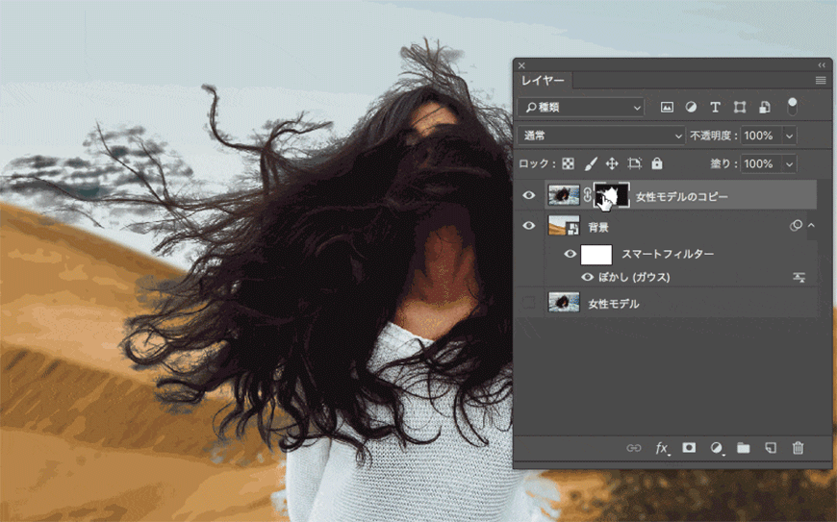Image resolution: width=837 pixels, height=522 pixels.
Task: Select the layer mask thumbnail on 女性モデルのコピー
Action: [612, 195]
